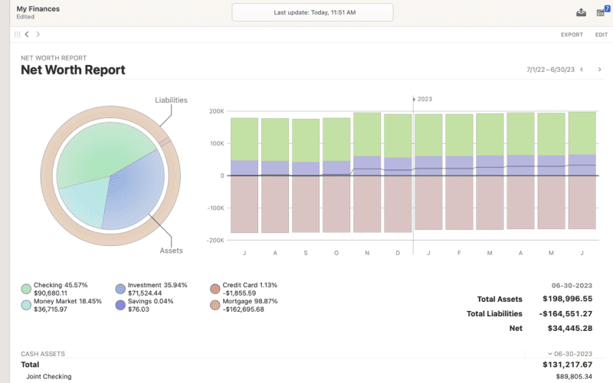Toggle the sidebar handle icon

tap(17, 34)
